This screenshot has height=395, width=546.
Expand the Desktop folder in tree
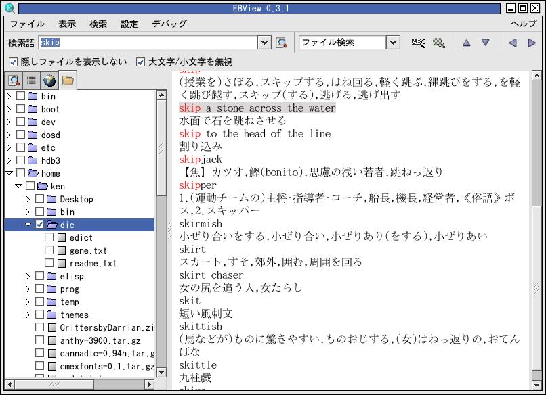pyautogui.click(x=28, y=199)
